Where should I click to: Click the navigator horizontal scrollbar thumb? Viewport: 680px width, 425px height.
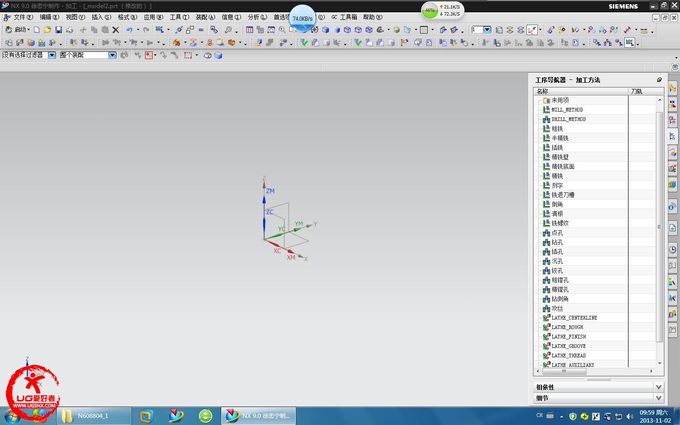coord(564,372)
